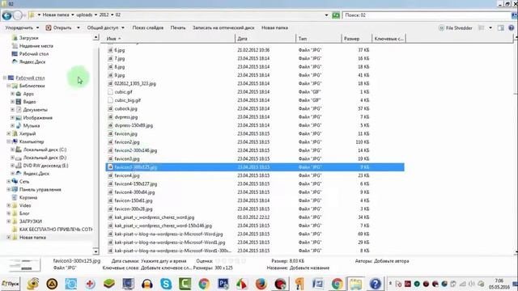Select file favicon4-150x127.jpg
518x291 pixels.
[135, 183]
